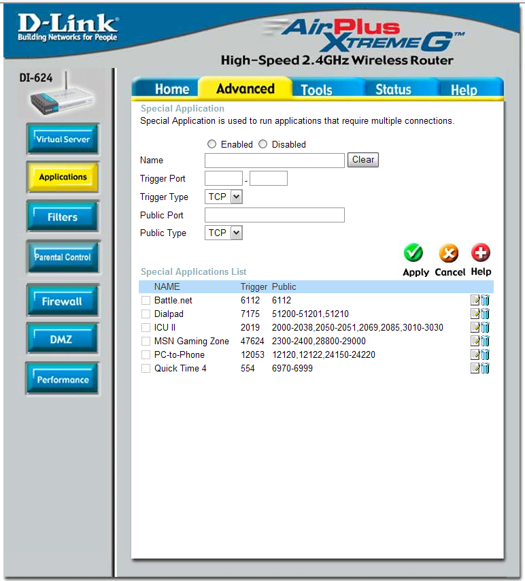The height and width of the screenshot is (581, 525).
Task: Check the Dialpad checkbox
Action: click(146, 314)
